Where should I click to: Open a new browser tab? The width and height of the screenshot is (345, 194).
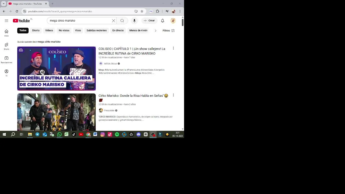53,4
